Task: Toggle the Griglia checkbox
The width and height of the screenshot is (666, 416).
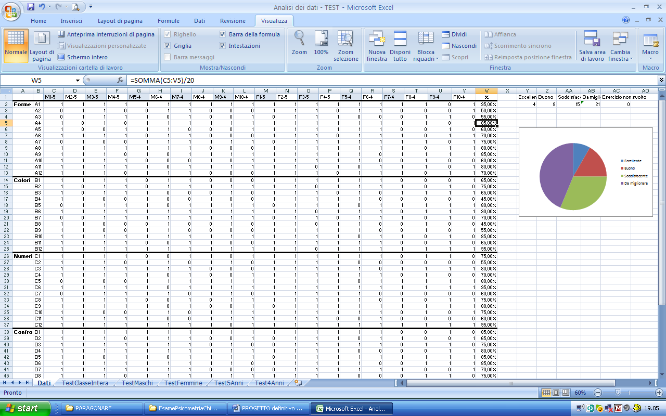Action: point(168,46)
